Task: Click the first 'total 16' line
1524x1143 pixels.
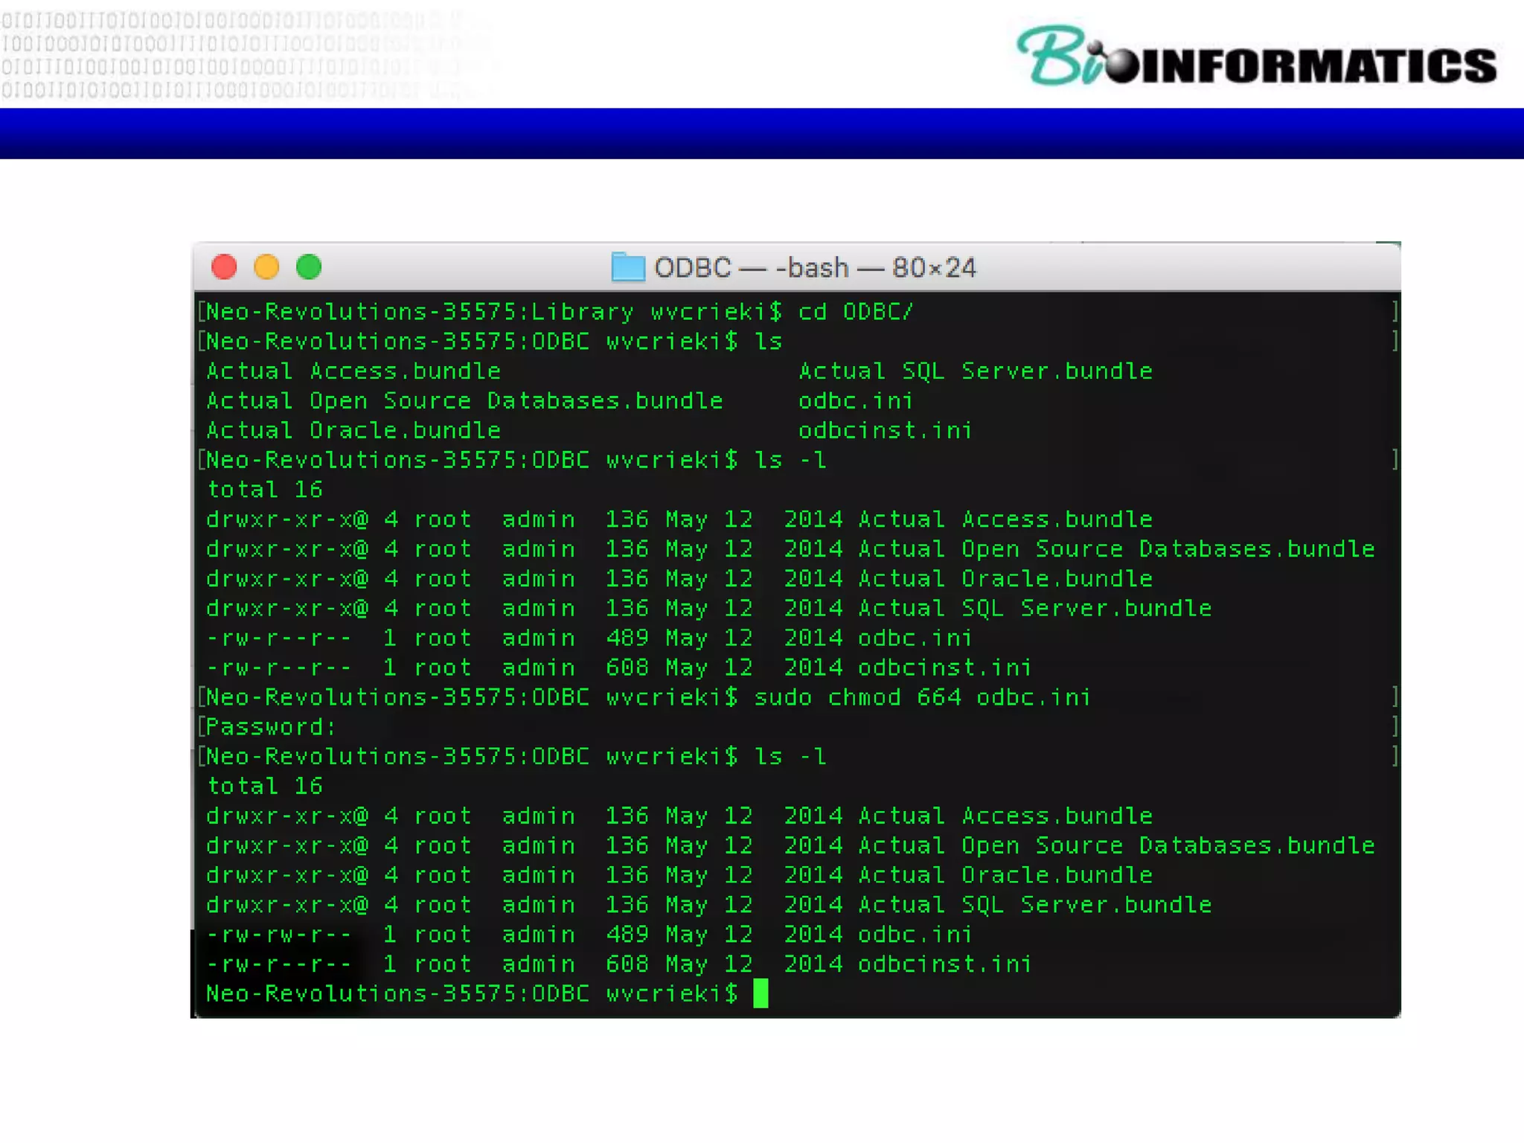Action: click(x=264, y=490)
